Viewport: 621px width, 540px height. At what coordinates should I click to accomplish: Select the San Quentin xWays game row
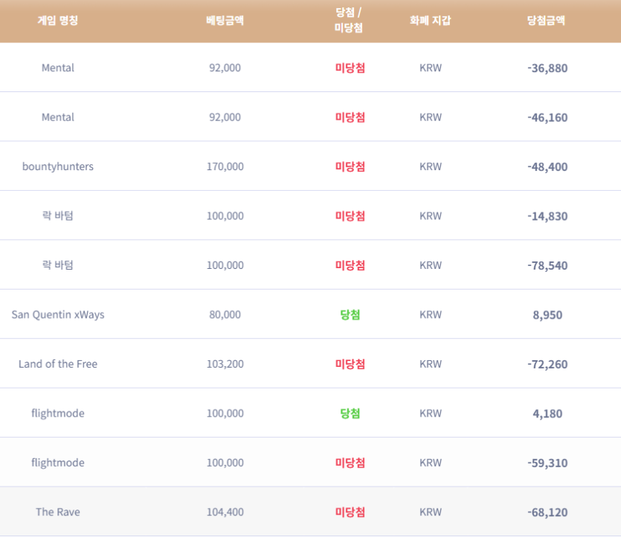click(x=311, y=314)
